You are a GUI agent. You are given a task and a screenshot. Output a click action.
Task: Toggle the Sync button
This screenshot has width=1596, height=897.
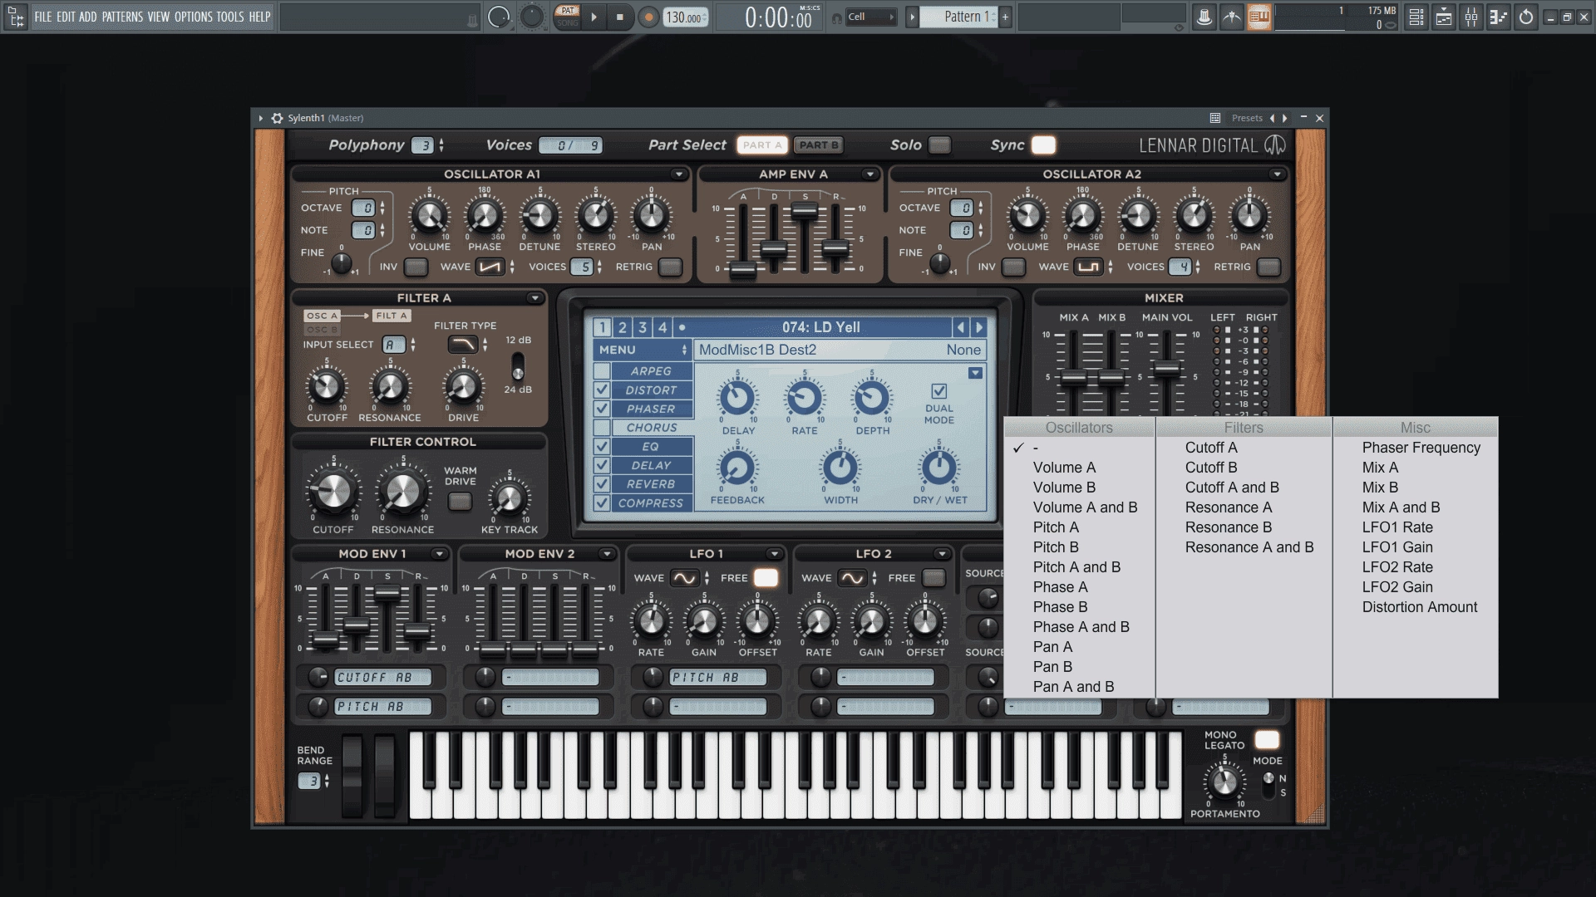point(1043,145)
